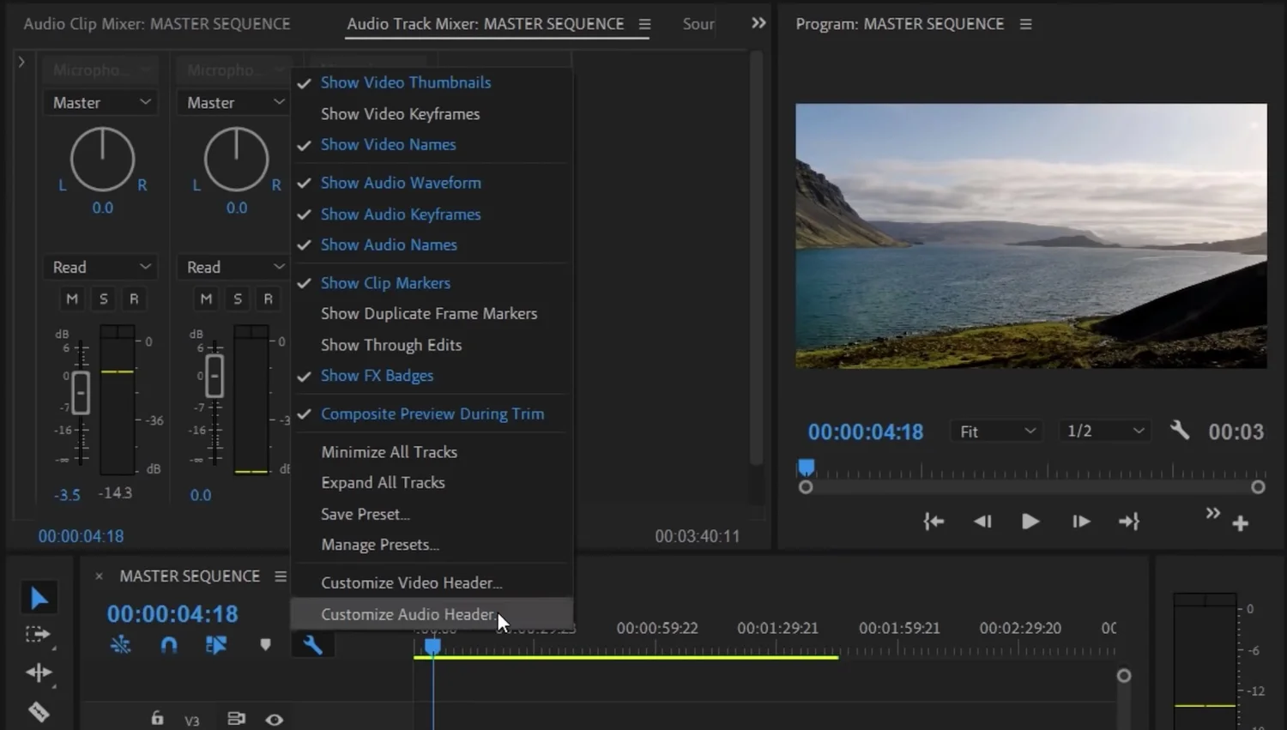Screen dimensions: 1287x730
Task: Toggle Snap in the timeline with the magnet
Action: pos(169,644)
